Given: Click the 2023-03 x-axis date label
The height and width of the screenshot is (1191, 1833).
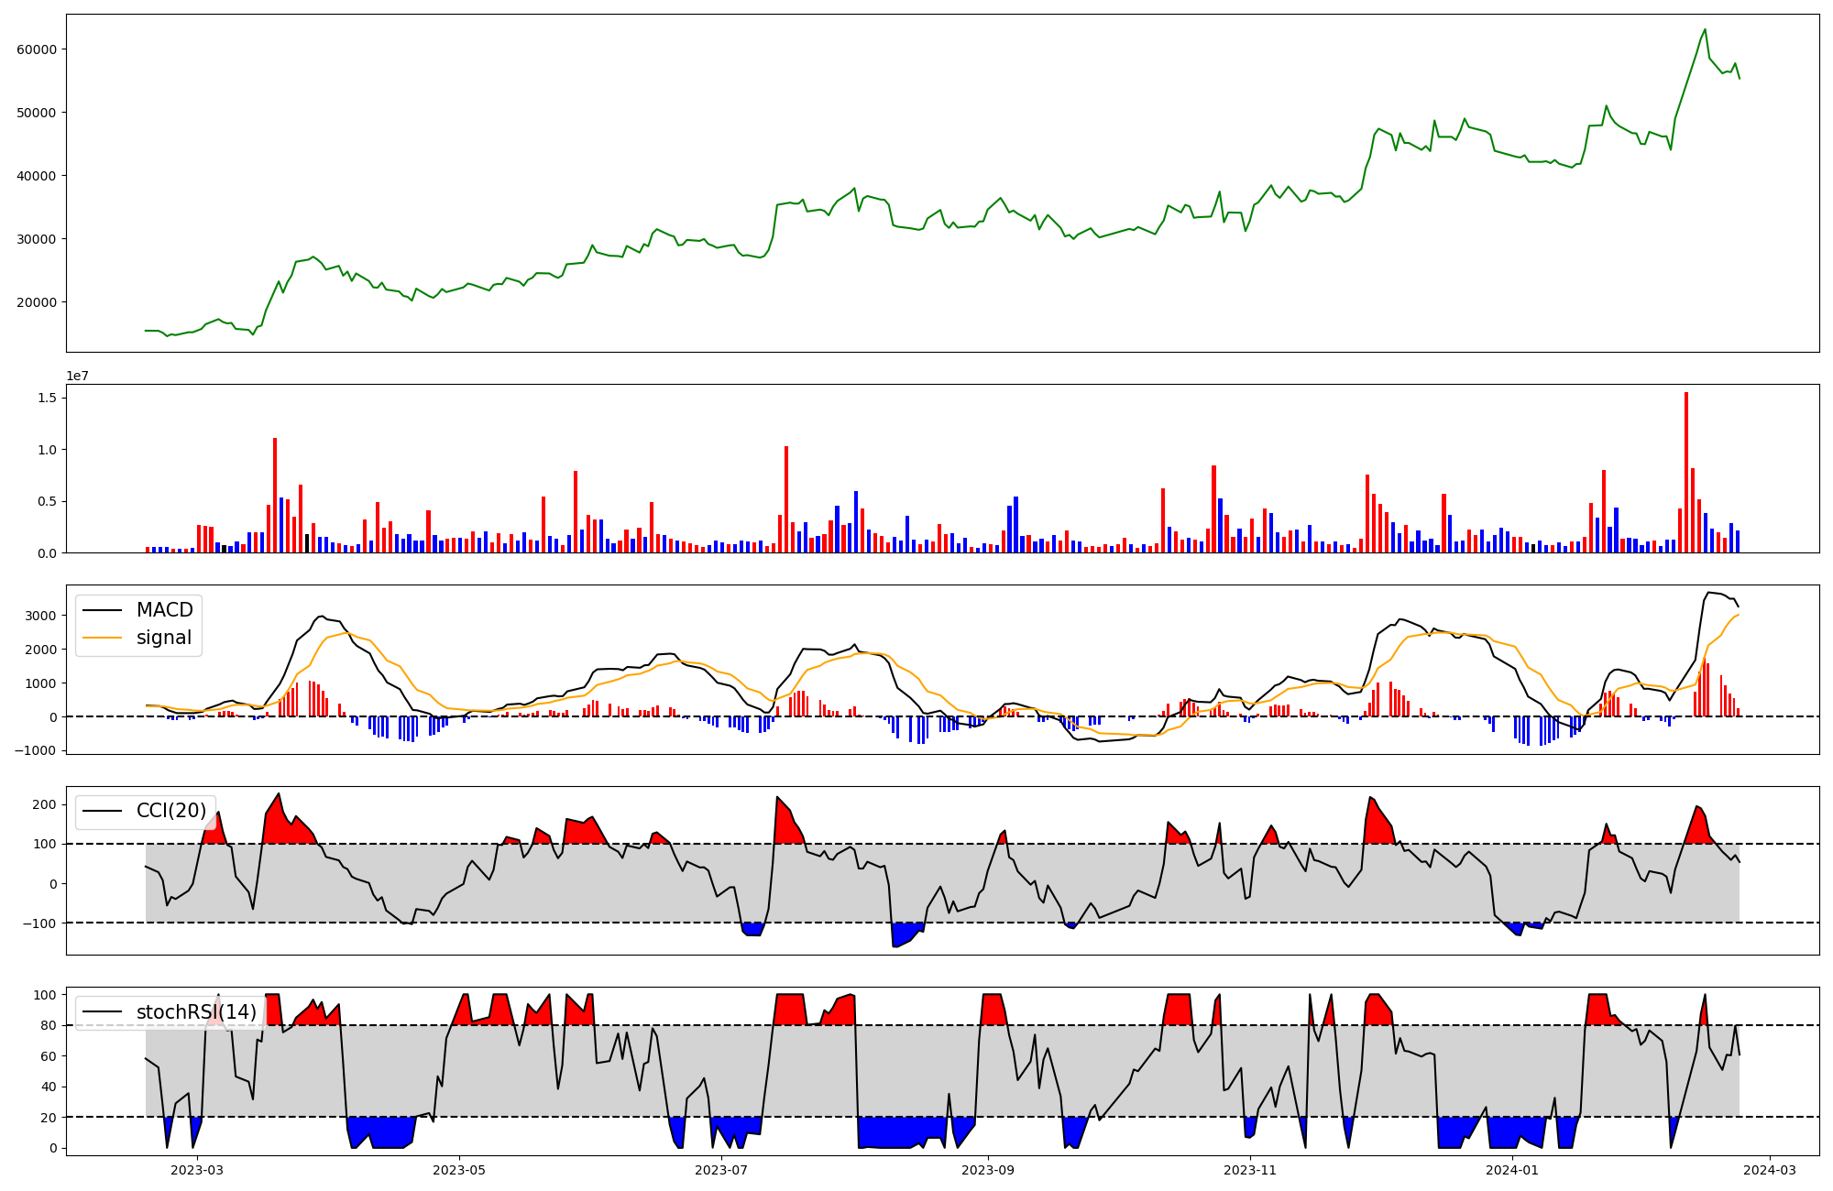Looking at the screenshot, I should point(197,1170).
